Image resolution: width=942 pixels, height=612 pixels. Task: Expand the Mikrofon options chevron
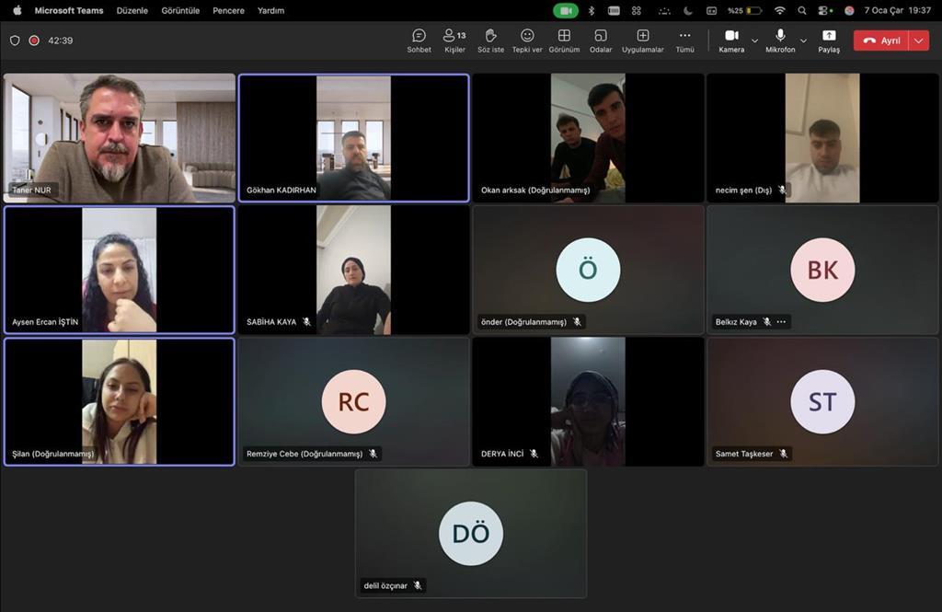(x=803, y=40)
